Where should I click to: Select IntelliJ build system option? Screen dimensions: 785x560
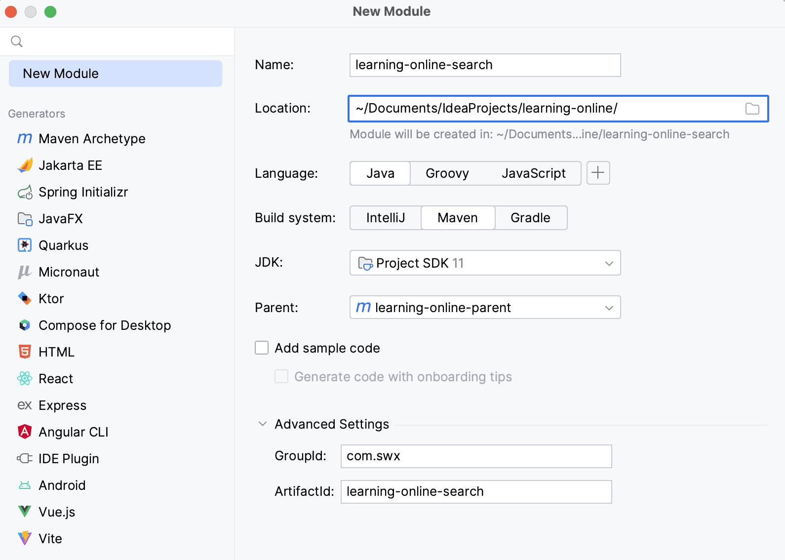pos(385,218)
